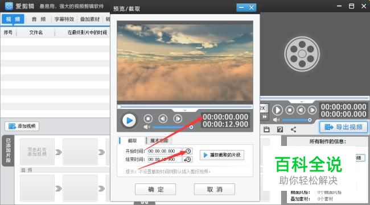The width and height of the screenshot is (370, 205).
Task: Confirm the trim with 确定 button
Action: click(155, 189)
